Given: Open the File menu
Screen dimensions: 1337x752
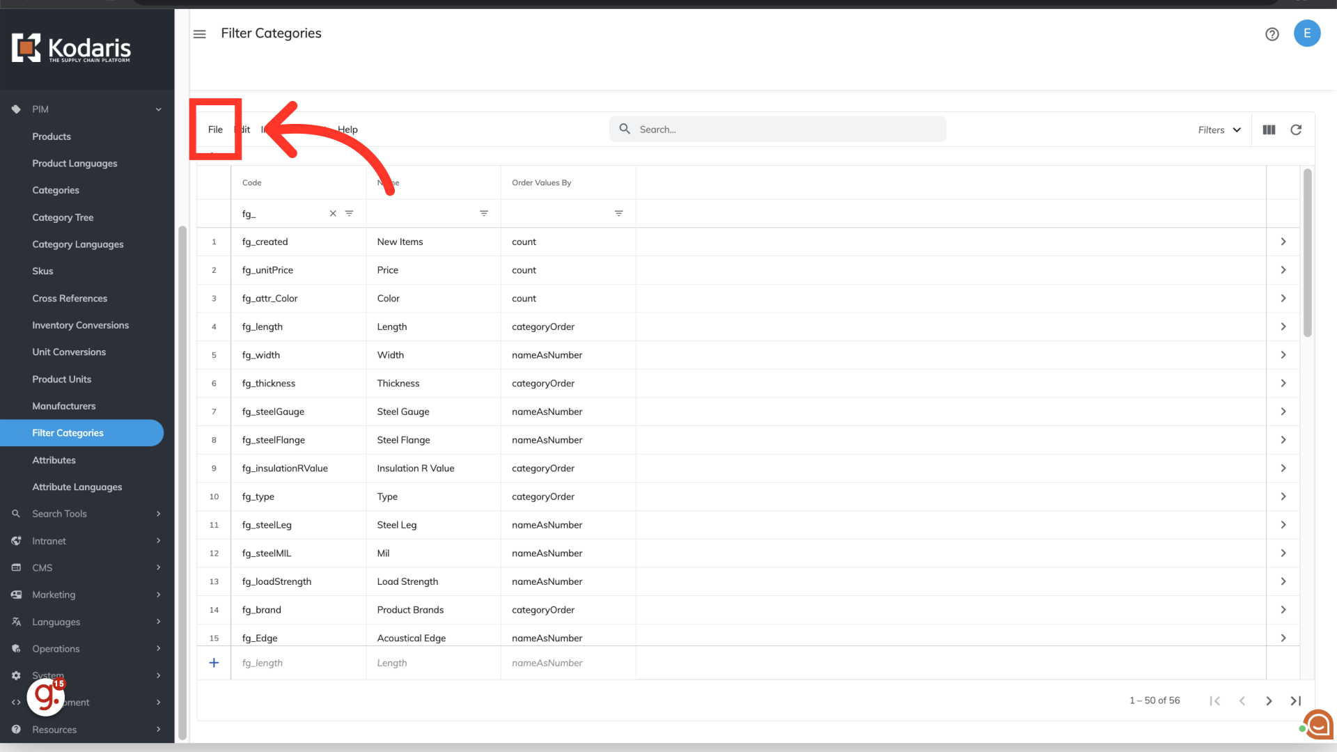Looking at the screenshot, I should pyautogui.click(x=215, y=130).
